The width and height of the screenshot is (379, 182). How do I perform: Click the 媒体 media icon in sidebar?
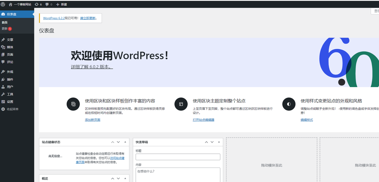point(3,47)
